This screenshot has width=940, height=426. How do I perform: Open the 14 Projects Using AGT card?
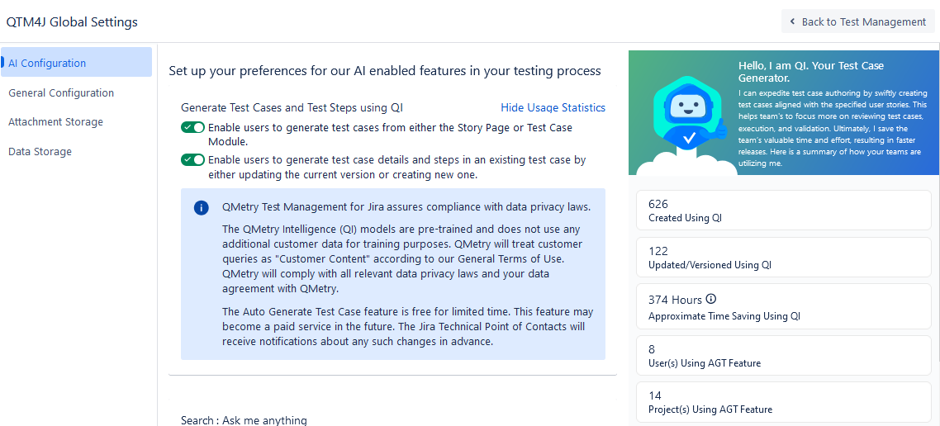[x=783, y=402]
